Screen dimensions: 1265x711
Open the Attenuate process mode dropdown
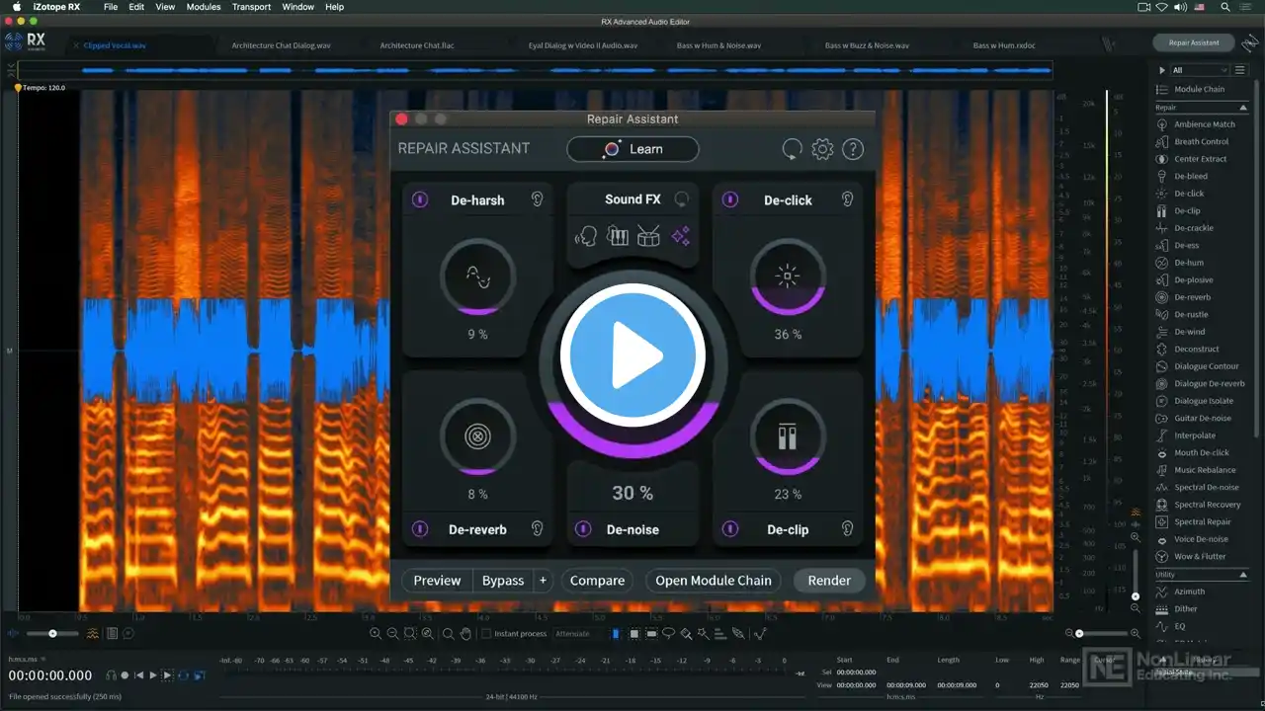pos(578,634)
